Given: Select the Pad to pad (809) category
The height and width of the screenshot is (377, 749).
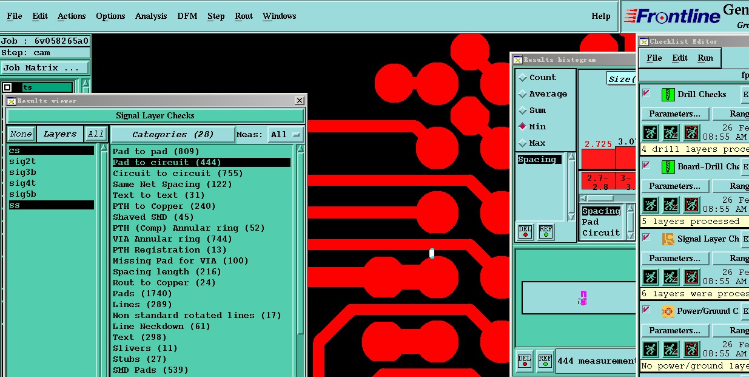Looking at the screenshot, I should [x=156, y=152].
